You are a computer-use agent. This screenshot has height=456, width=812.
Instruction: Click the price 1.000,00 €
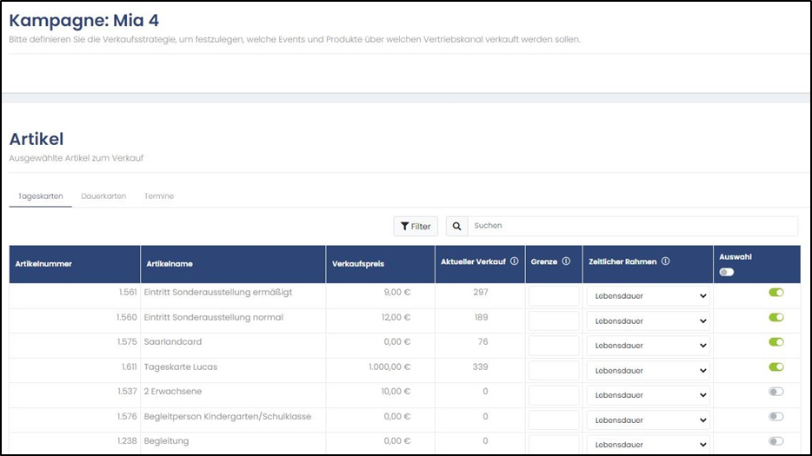pos(389,367)
